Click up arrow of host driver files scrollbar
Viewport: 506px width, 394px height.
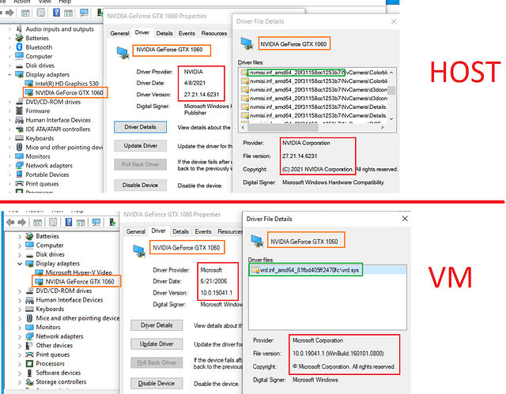pos(391,73)
